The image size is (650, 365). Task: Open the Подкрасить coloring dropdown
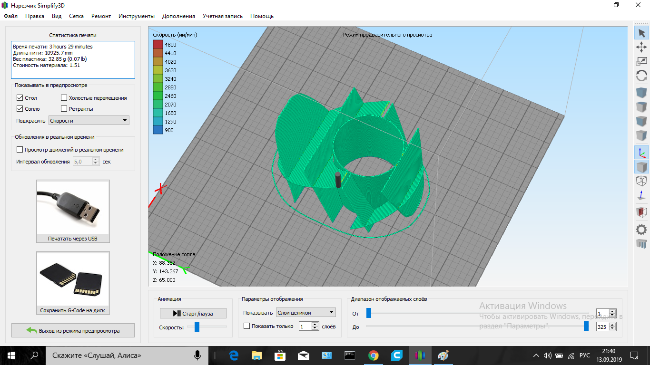pos(89,121)
